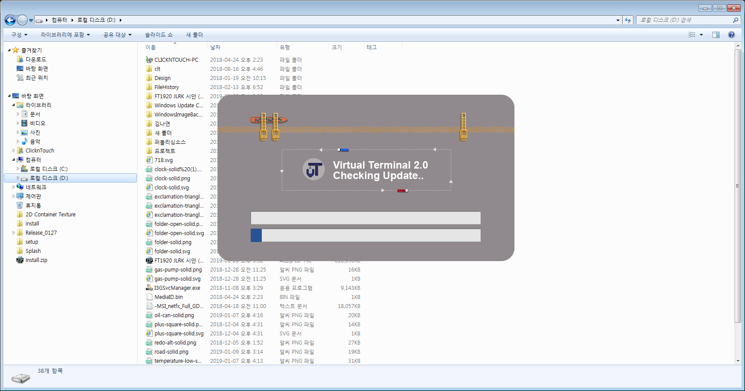Viewport: 745px width, 391px height.
Task: Open the 구성 menu dropdown
Action: [19, 35]
